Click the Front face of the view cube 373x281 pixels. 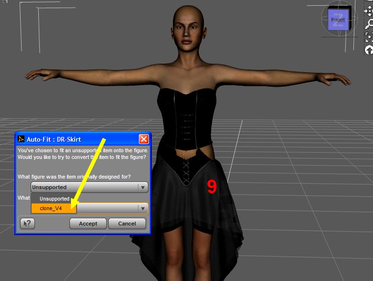338,20
